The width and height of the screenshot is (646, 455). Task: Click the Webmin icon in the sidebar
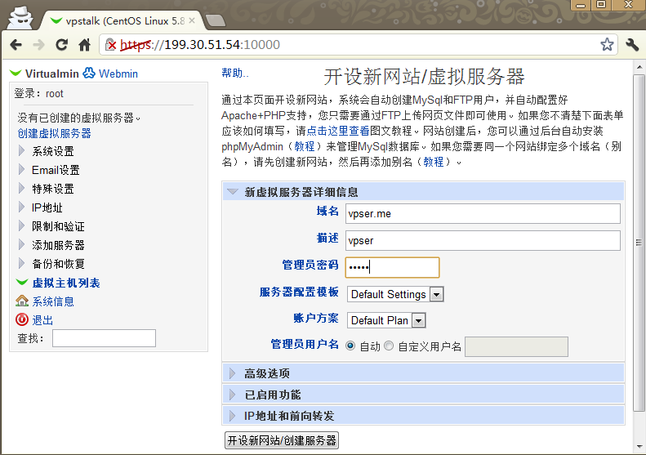click(89, 74)
